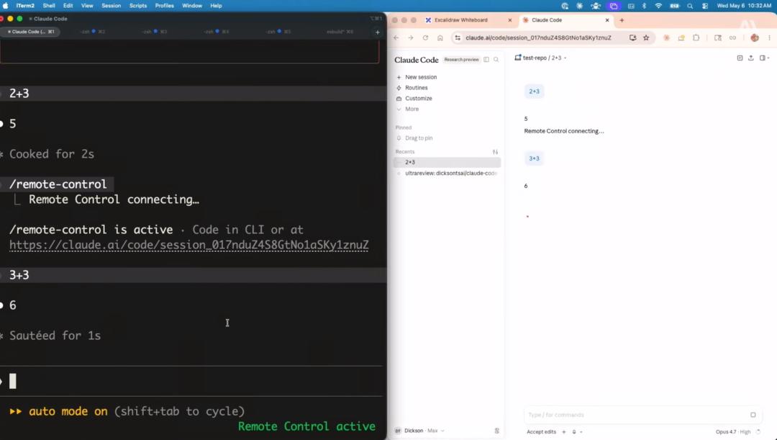This screenshot has height=440, width=777.
Task: Switch to the Claude Code iTerm tab ⌘1
Action: click(x=31, y=31)
